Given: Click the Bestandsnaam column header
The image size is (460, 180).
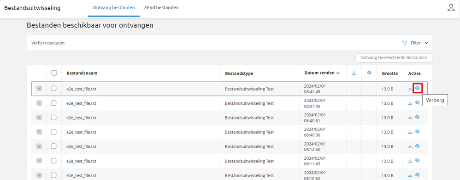Looking at the screenshot, I should tap(82, 73).
